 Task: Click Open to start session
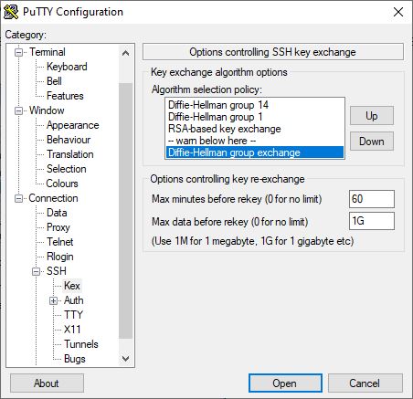[x=285, y=383]
